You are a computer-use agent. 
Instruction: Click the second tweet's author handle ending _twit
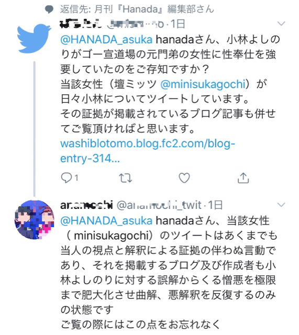pos(159,205)
